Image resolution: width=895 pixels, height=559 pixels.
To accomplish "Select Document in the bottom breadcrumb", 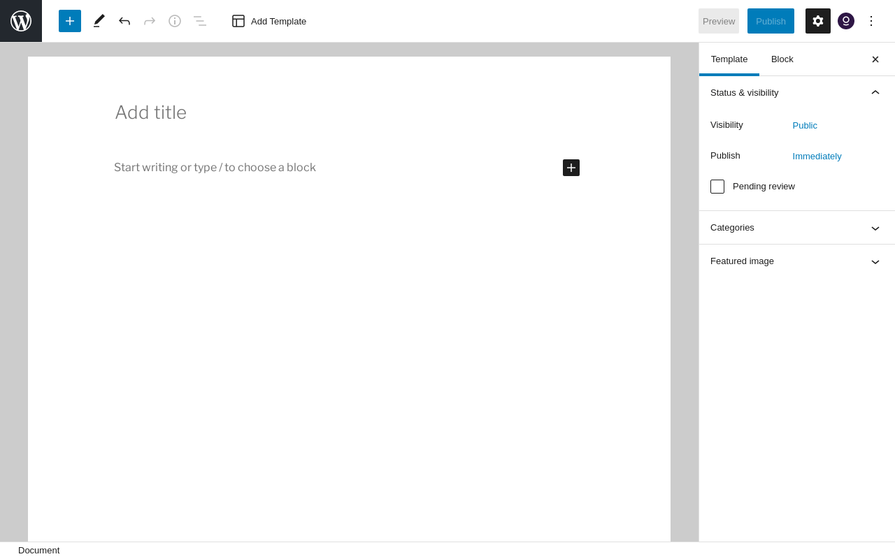I will 39,551.
